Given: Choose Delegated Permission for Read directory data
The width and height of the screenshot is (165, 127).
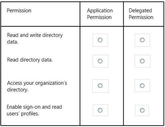Looking at the screenshot, I should (x=142, y=61).
